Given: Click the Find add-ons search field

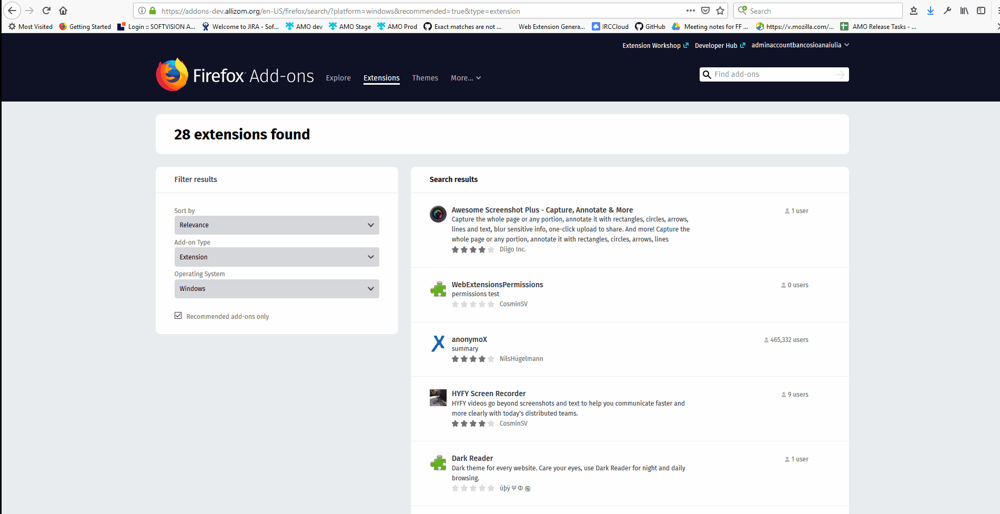Looking at the screenshot, I should click(x=773, y=75).
